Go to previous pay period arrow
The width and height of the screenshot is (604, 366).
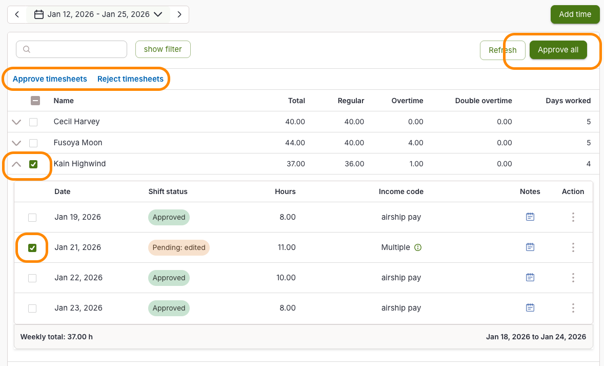17,15
